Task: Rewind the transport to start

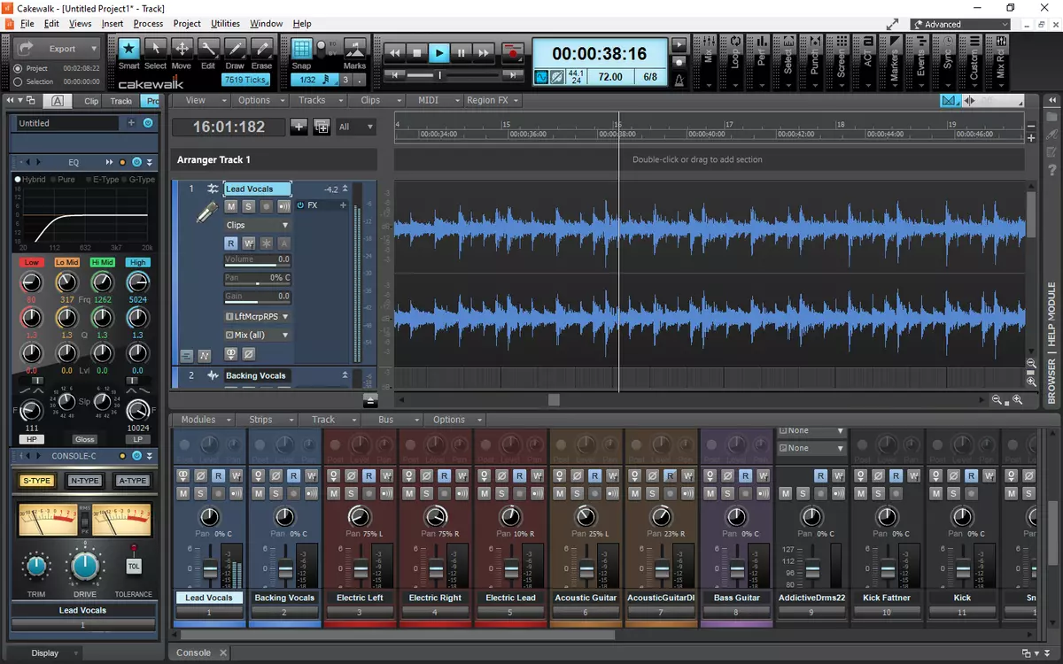Action: [x=395, y=53]
